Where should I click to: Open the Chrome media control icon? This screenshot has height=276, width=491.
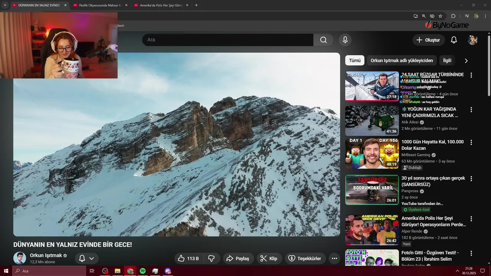467,16
